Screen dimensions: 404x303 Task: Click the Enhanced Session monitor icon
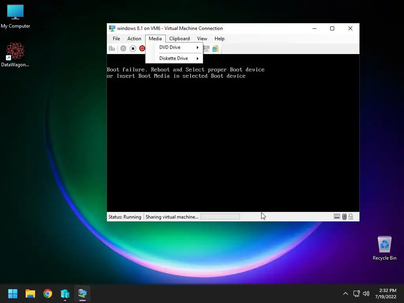pyautogui.click(x=207, y=49)
